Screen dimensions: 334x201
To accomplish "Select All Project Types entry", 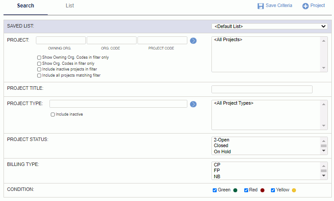I will pyautogui.click(x=234, y=103).
